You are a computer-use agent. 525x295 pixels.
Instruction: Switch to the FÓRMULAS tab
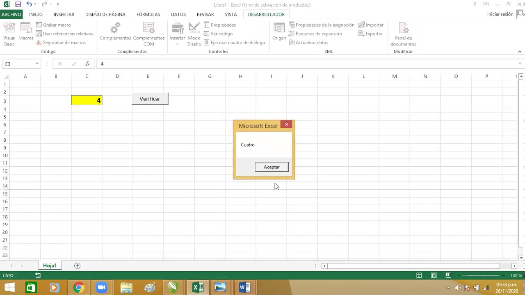click(148, 14)
